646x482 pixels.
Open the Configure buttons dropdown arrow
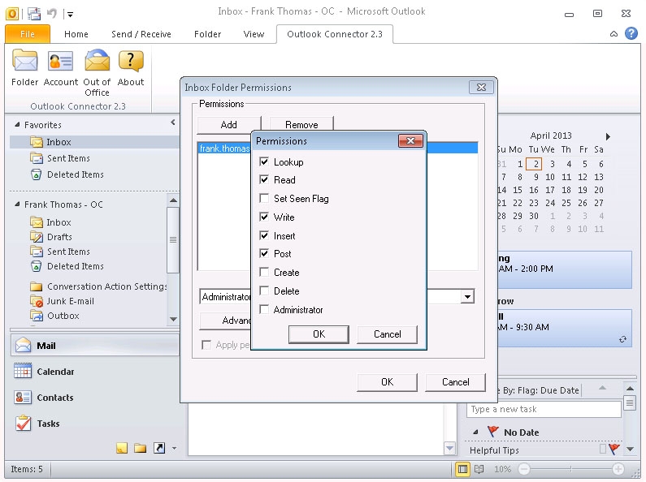(x=174, y=448)
